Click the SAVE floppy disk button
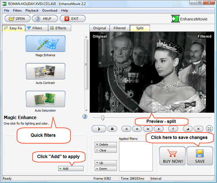The width and height of the screenshot is (217, 183). pyautogui.click(x=200, y=156)
